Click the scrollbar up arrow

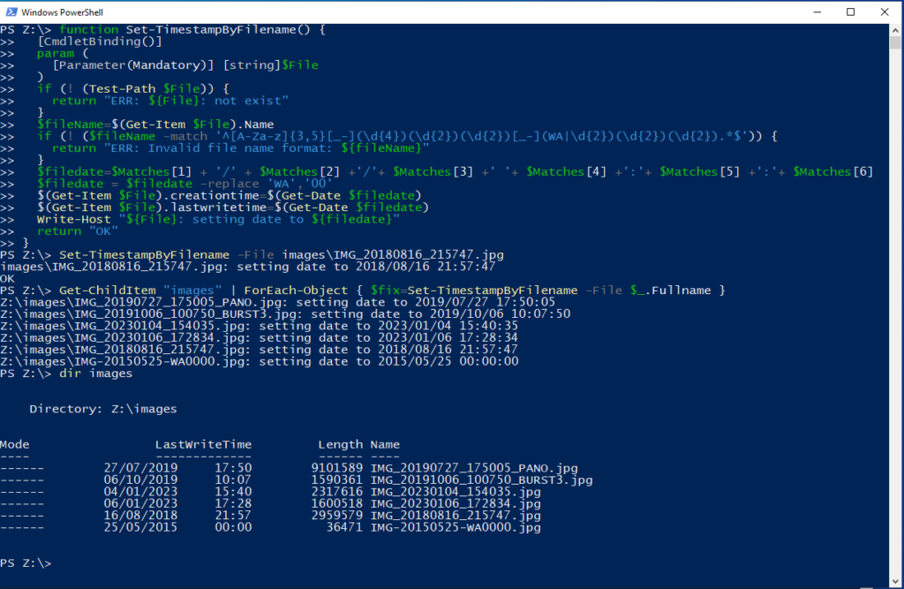[897, 28]
